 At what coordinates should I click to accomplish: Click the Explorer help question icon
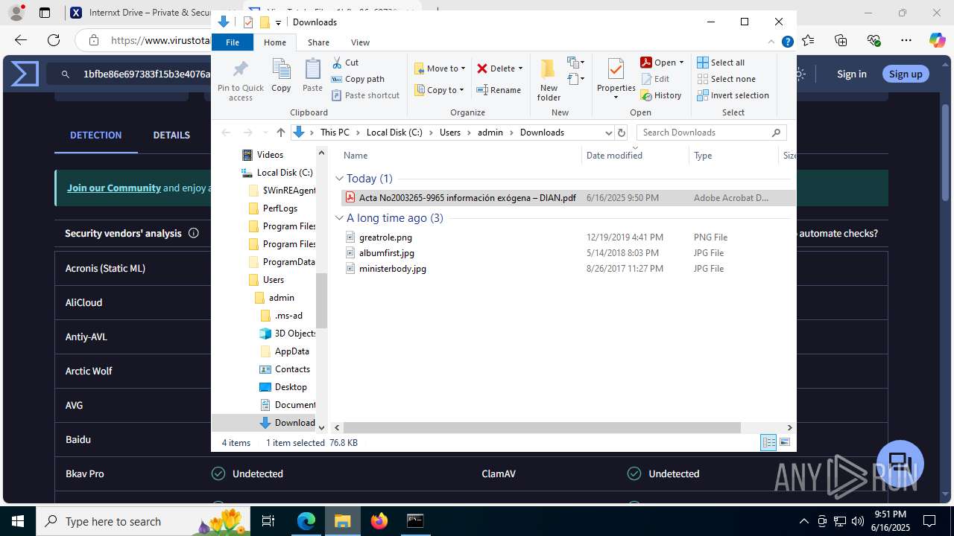[x=787, y=42]
